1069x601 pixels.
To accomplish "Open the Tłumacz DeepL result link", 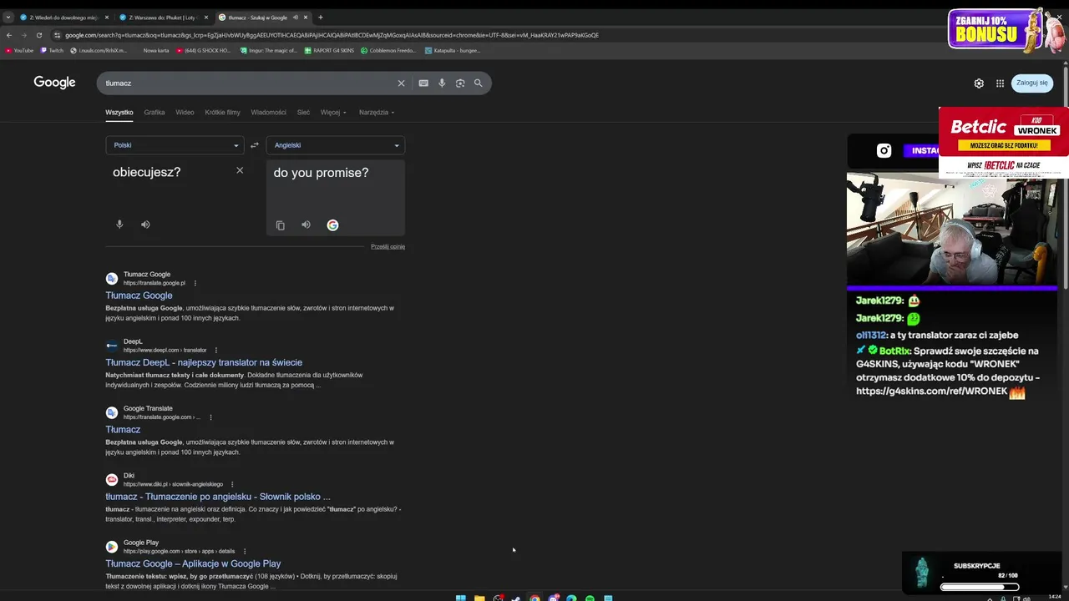I will (204, 362).
